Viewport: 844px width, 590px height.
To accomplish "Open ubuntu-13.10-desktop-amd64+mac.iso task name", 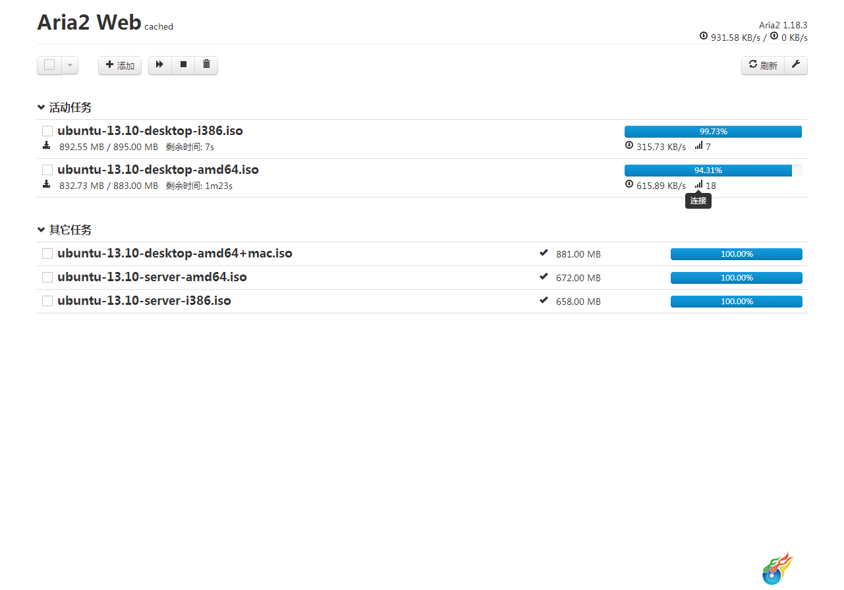I will pos(175,253).
